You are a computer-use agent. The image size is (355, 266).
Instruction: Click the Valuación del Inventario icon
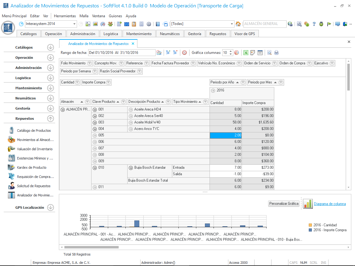point(11,149)
